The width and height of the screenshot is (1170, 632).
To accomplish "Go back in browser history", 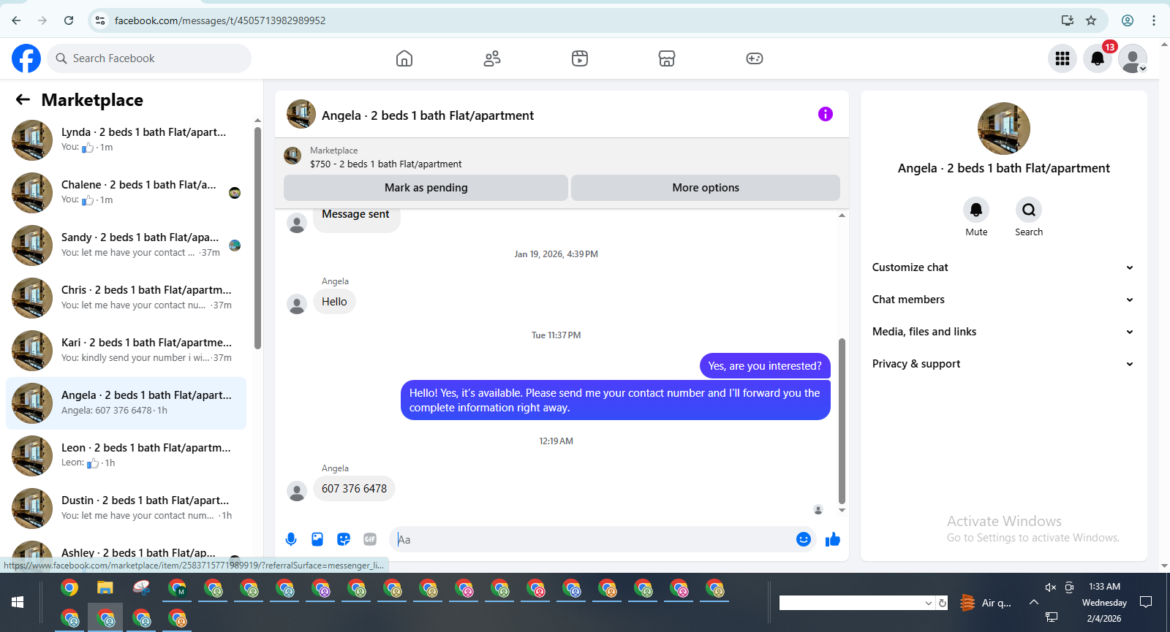I will tap(16, 20).
